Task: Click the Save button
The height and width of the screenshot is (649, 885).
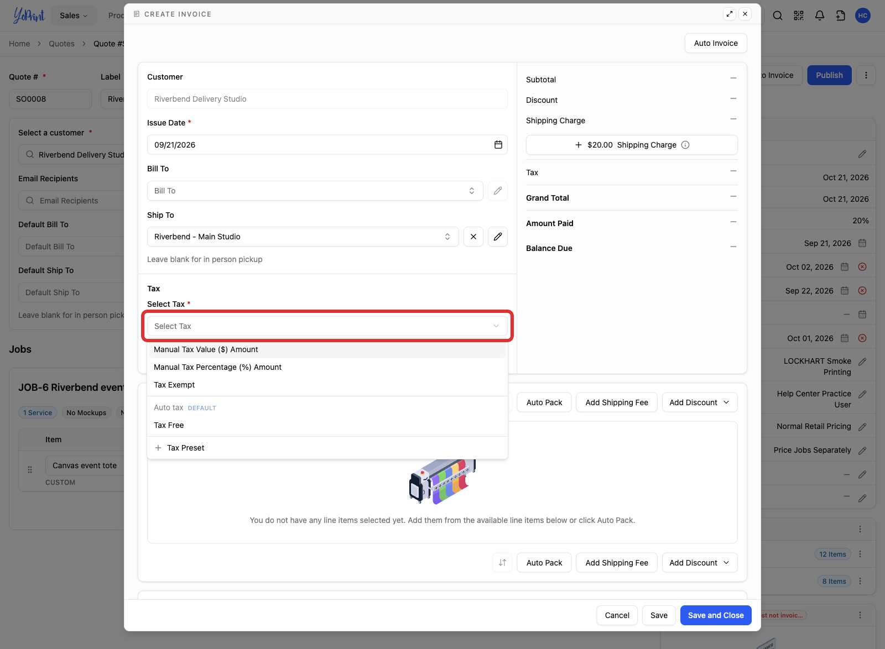Action: pos(659,615)
